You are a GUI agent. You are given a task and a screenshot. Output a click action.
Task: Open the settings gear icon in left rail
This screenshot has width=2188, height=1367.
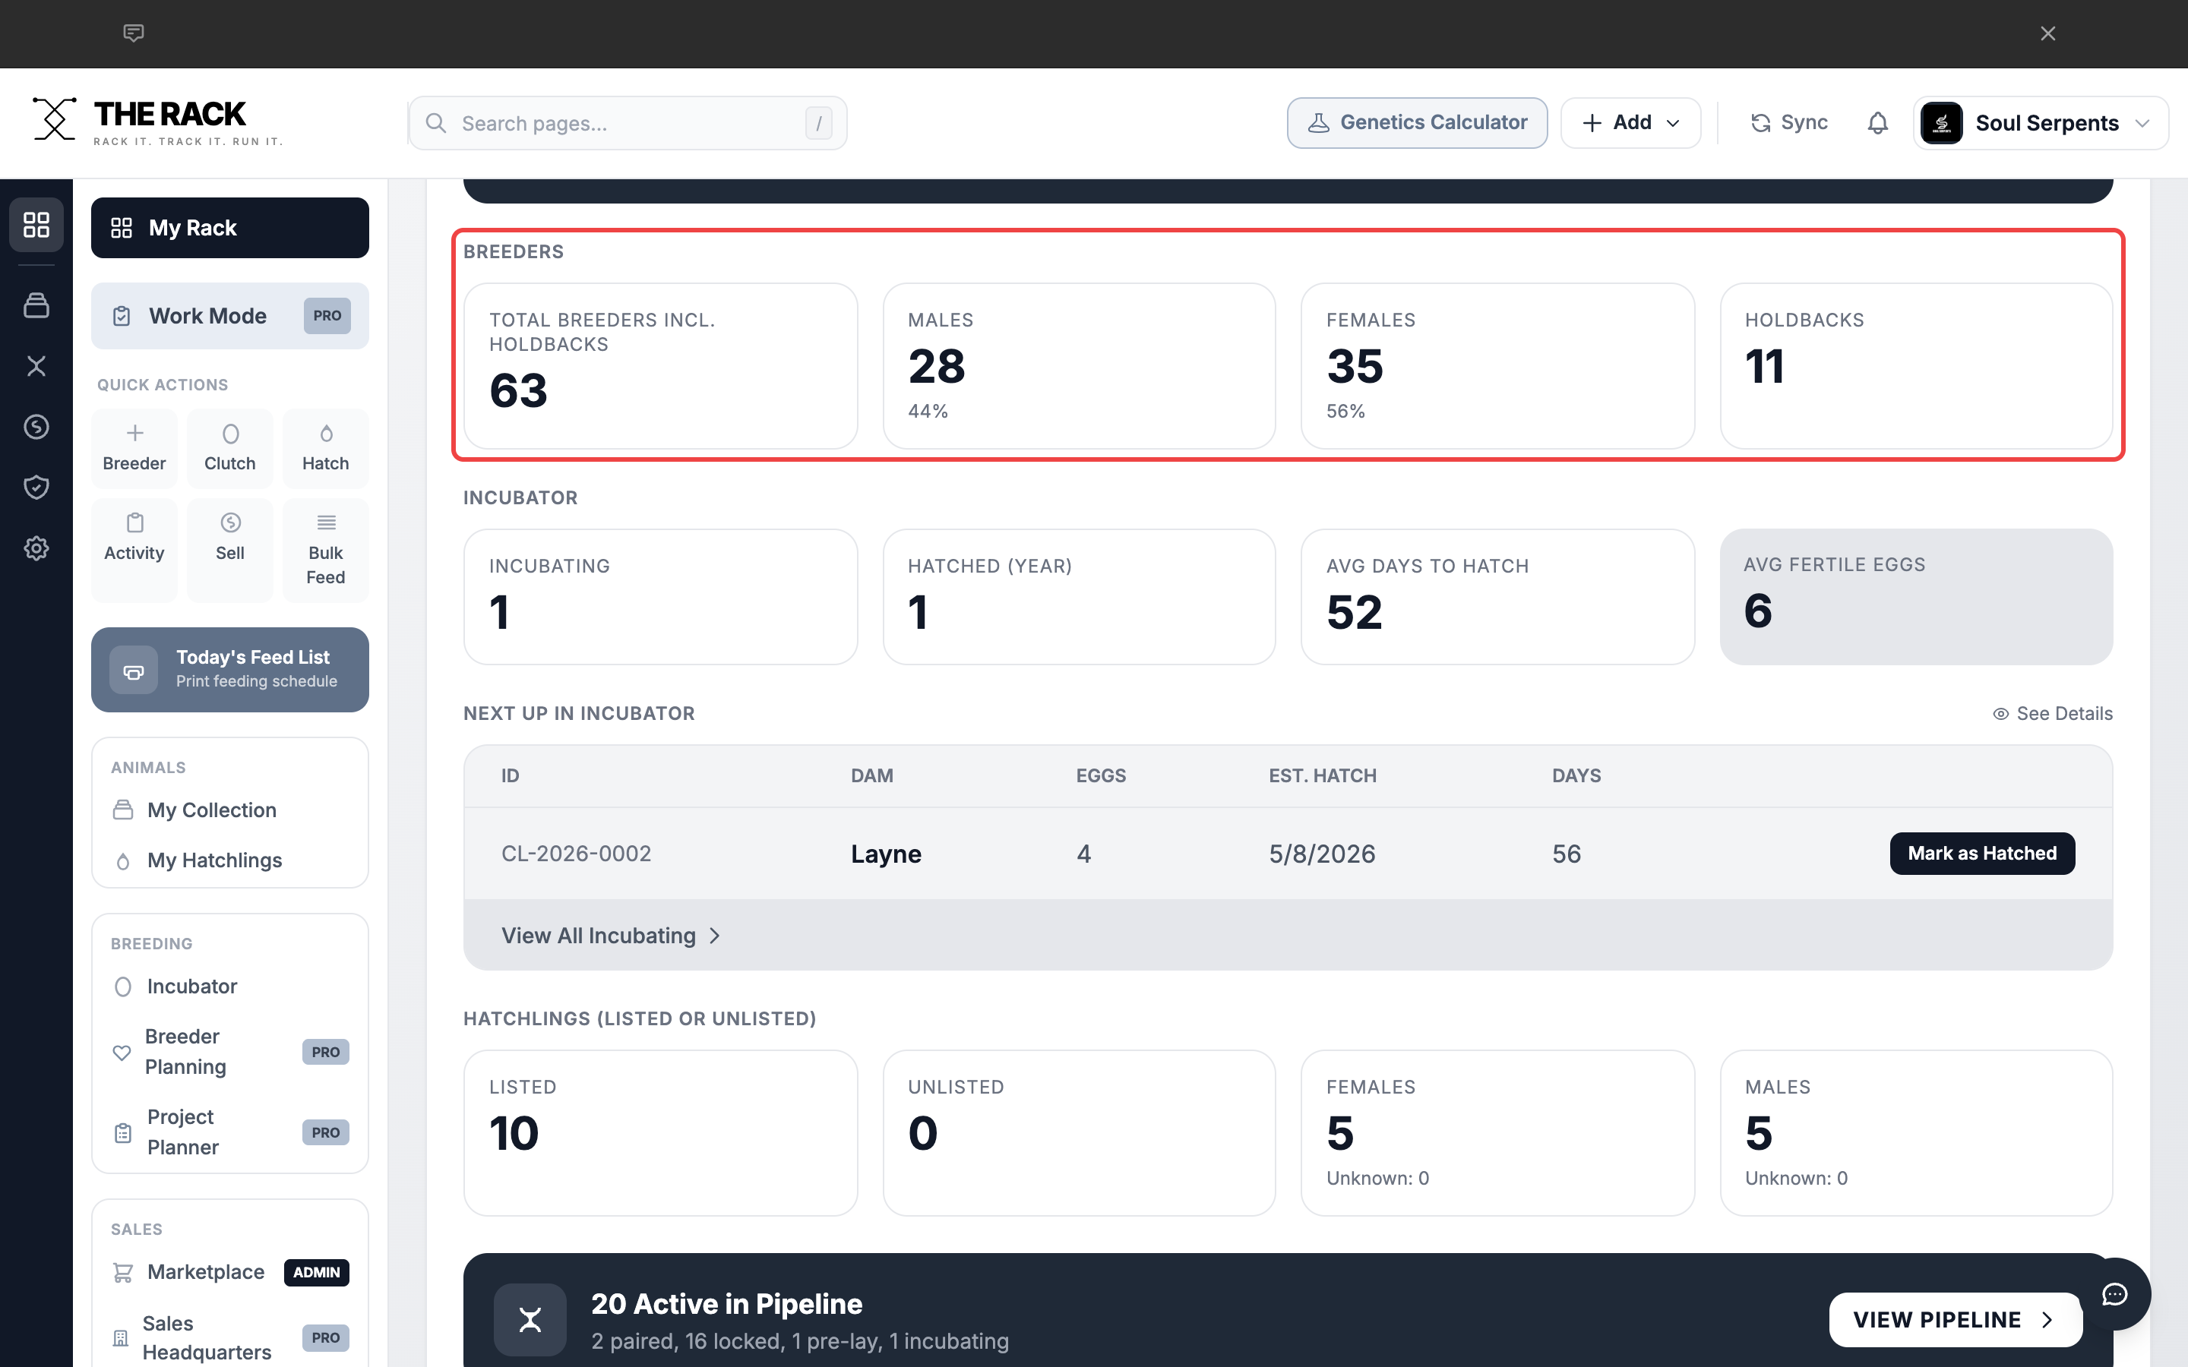pyautogui.click(x=36, y=548)
